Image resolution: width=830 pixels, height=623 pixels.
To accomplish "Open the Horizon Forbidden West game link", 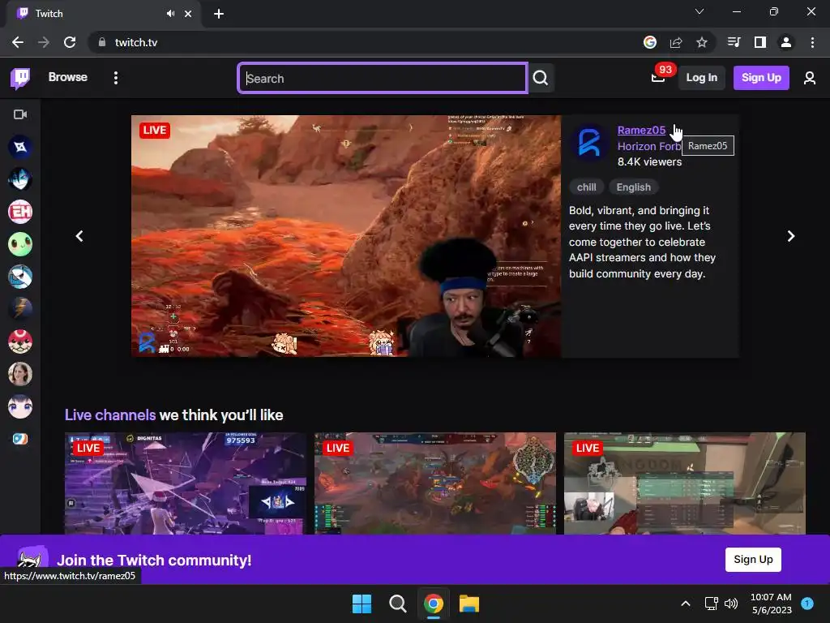I will click(649, 146).
